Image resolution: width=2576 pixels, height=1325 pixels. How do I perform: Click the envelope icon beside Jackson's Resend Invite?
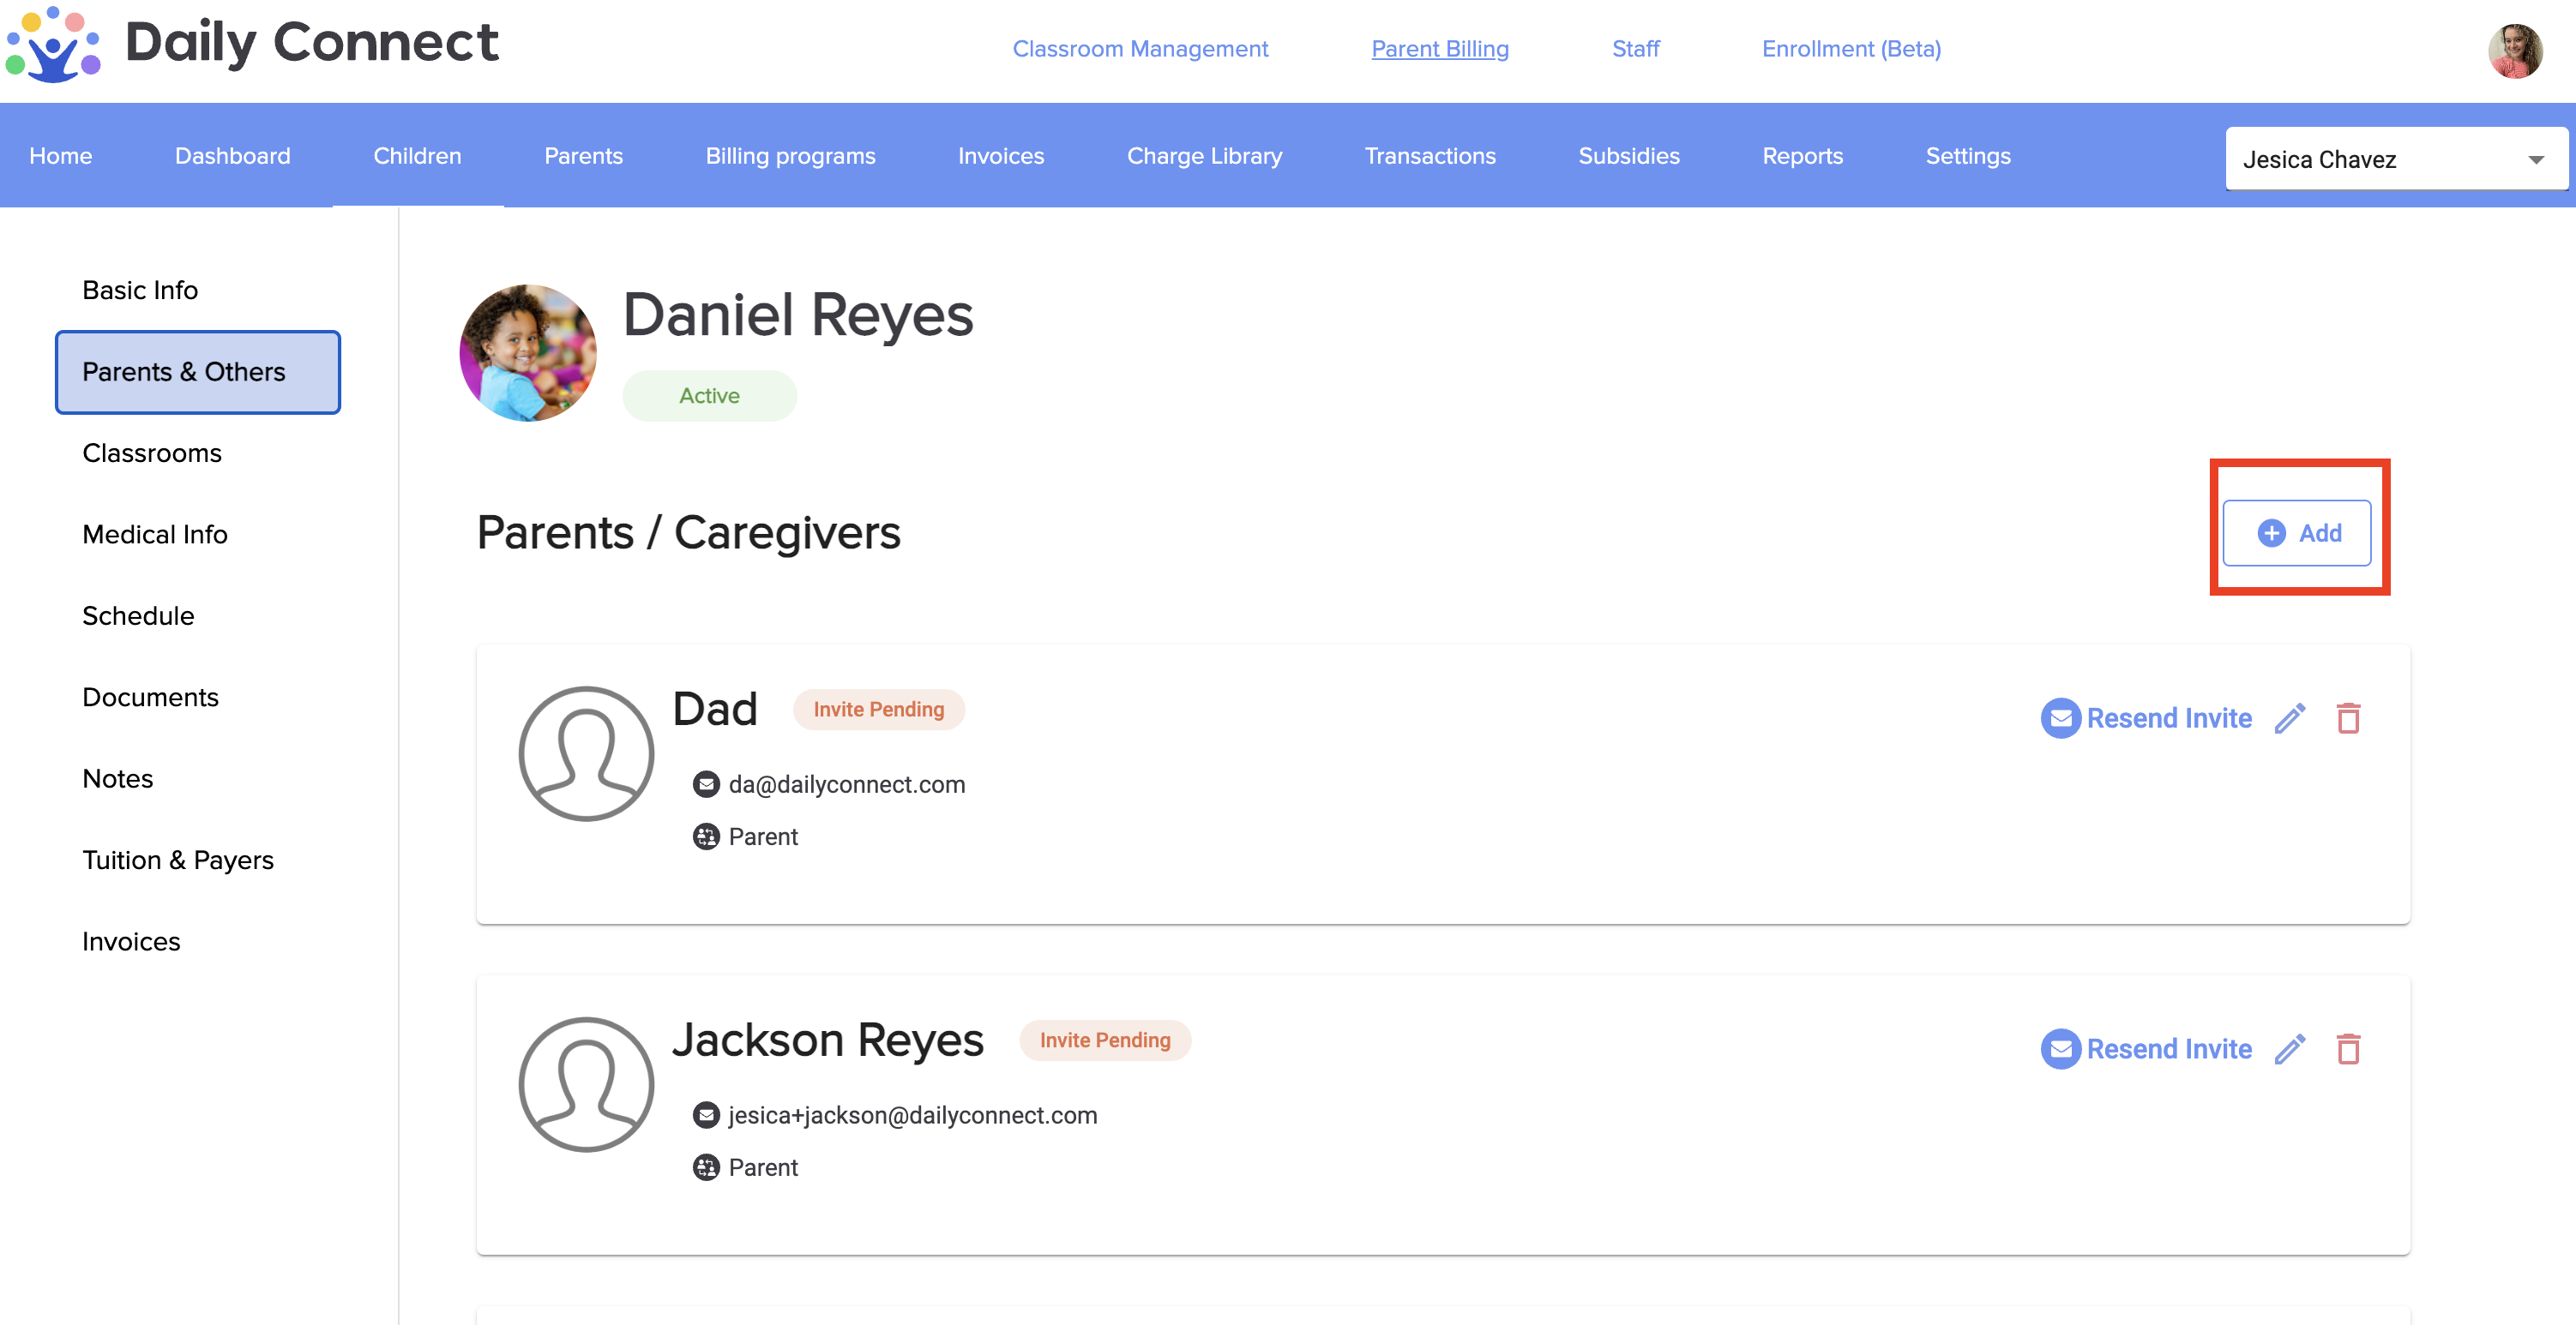[2060, 1049]
